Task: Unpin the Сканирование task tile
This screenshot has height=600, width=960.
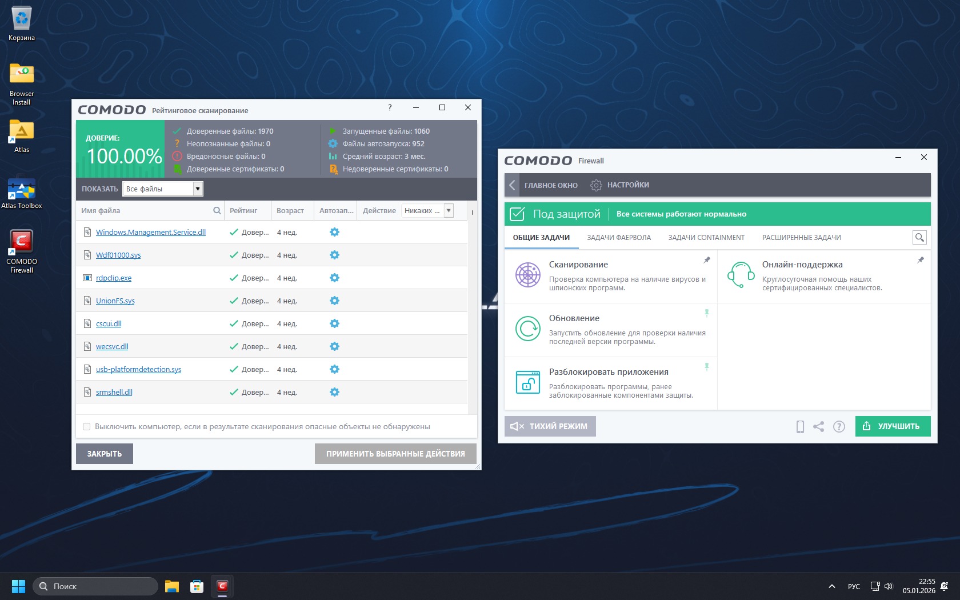Action: click(x=707, y=260)
